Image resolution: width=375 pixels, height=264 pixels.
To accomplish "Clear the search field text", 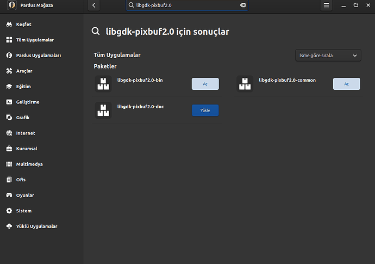I will [243, 5].
